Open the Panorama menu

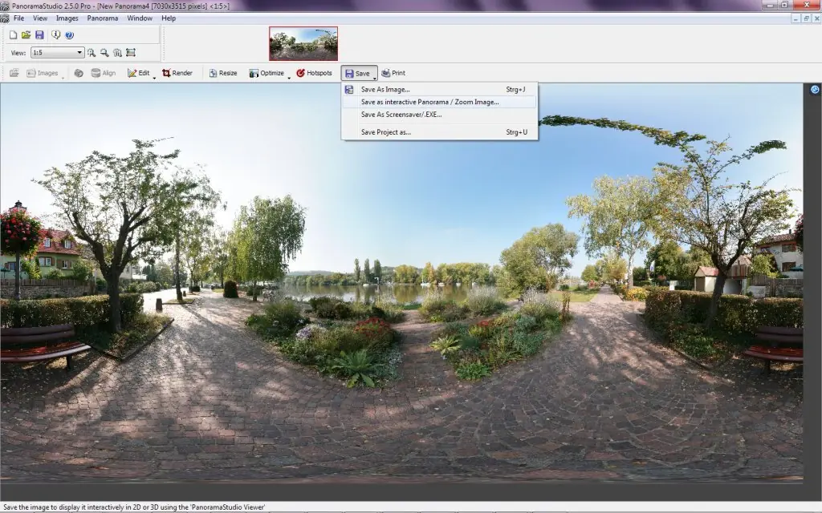point(102,18)
